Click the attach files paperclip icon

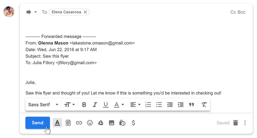[68, 123]
